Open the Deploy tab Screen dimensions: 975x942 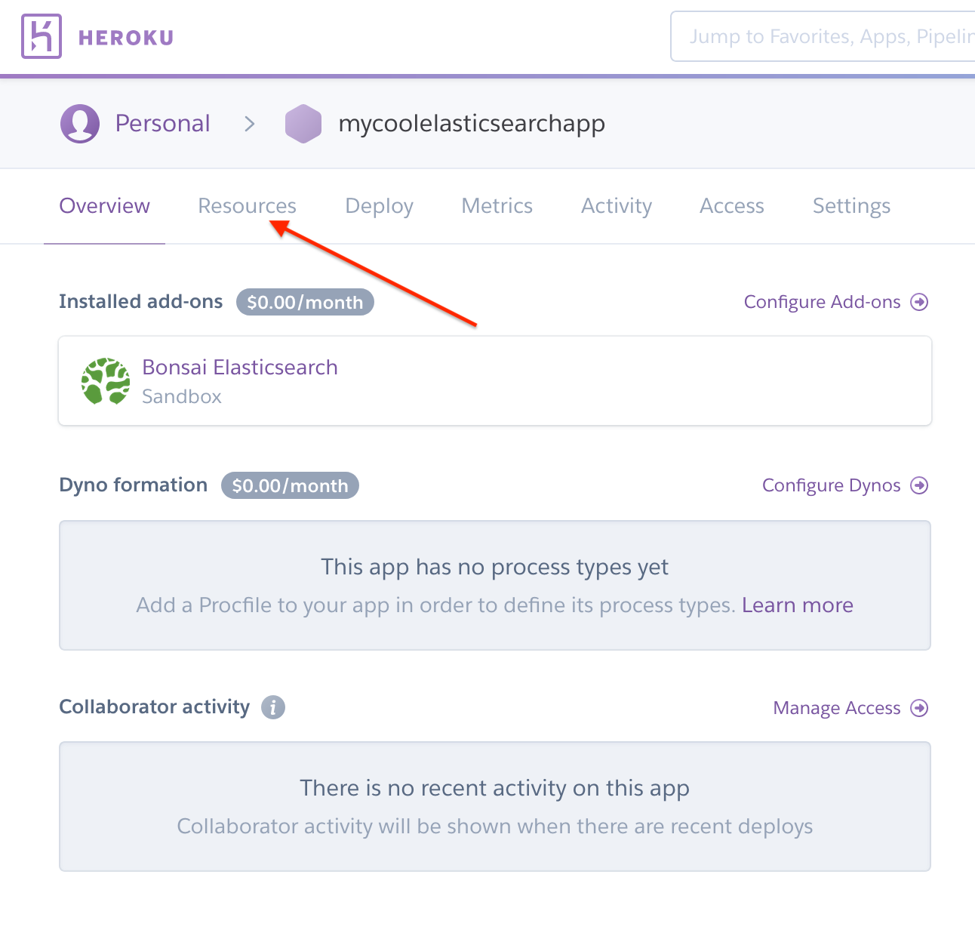(379, 205)
